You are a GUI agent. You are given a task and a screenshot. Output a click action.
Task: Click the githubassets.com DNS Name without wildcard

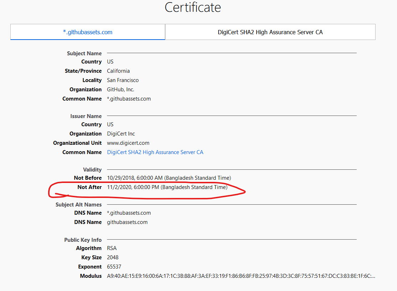[127, 223]
